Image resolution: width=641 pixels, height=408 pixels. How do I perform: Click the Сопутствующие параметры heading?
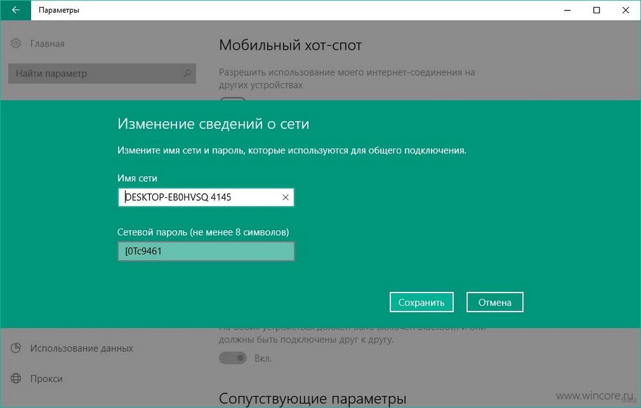point(312,399)
